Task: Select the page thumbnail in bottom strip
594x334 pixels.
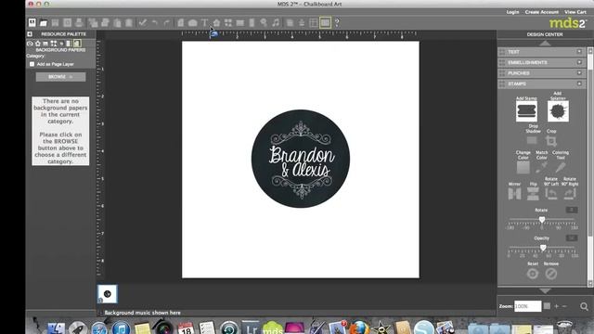Action: [x=108, y=294]
